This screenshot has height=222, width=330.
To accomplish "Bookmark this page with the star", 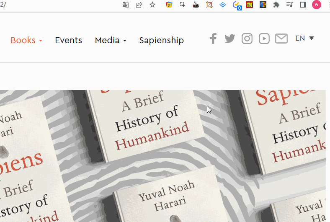I will 152,5.
